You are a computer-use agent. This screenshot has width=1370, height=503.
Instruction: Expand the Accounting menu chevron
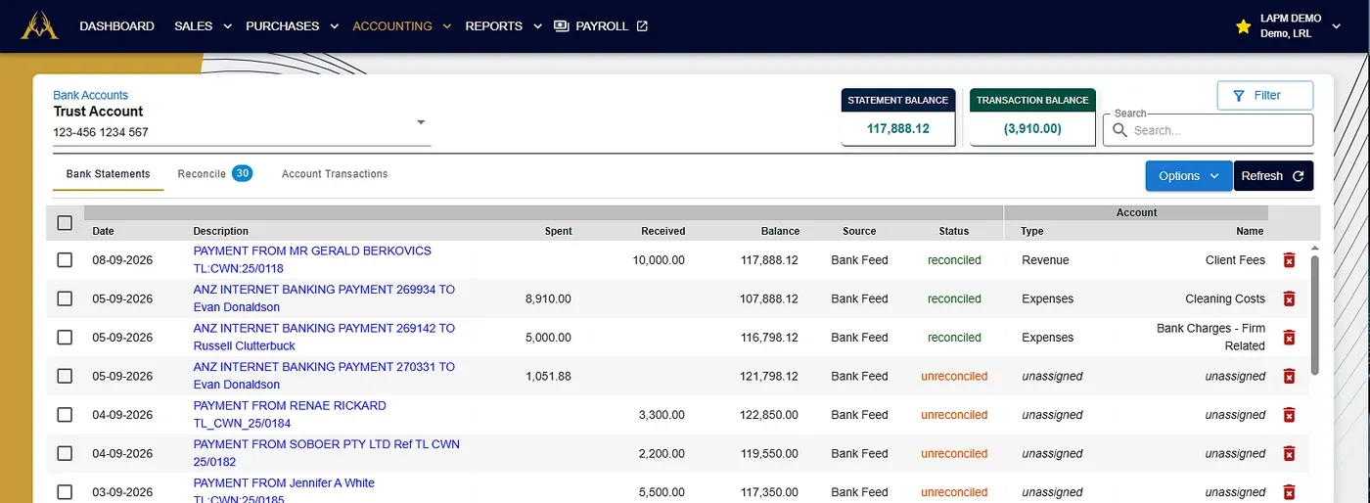coord(447,26)
